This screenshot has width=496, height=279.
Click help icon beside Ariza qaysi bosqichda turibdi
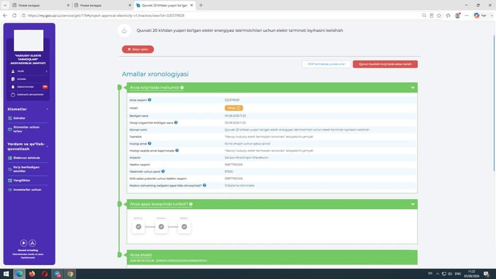191,204
